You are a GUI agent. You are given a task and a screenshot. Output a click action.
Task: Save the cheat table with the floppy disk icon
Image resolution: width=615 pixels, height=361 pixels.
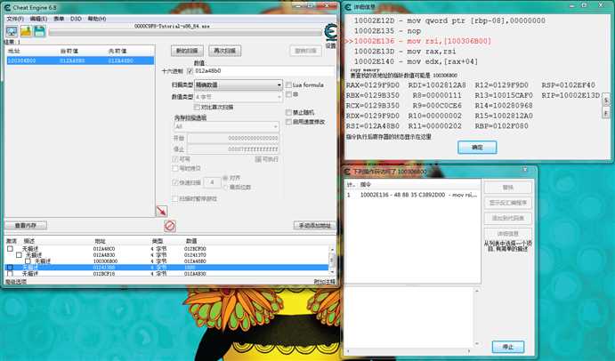coord(39,31)
